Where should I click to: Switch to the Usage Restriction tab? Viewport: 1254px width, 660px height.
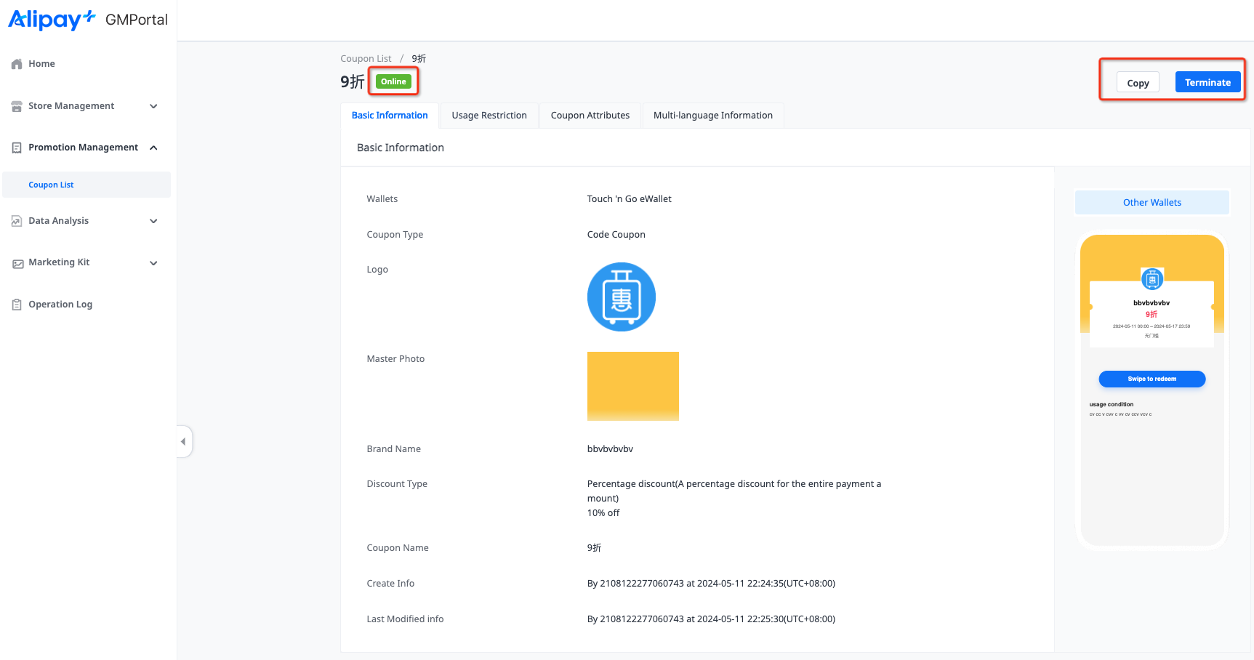(489, 116)
